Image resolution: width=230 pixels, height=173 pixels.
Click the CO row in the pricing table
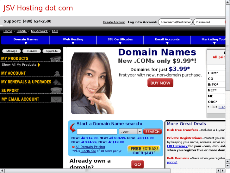pyautogui.click(x=216, y=79)
